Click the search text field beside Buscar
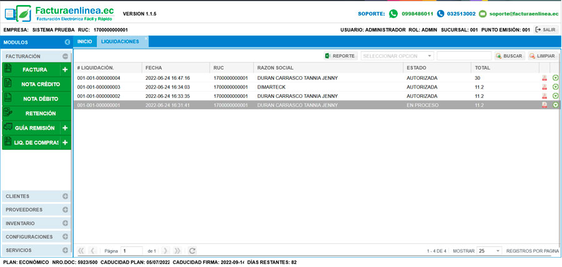 pos(464,56)
